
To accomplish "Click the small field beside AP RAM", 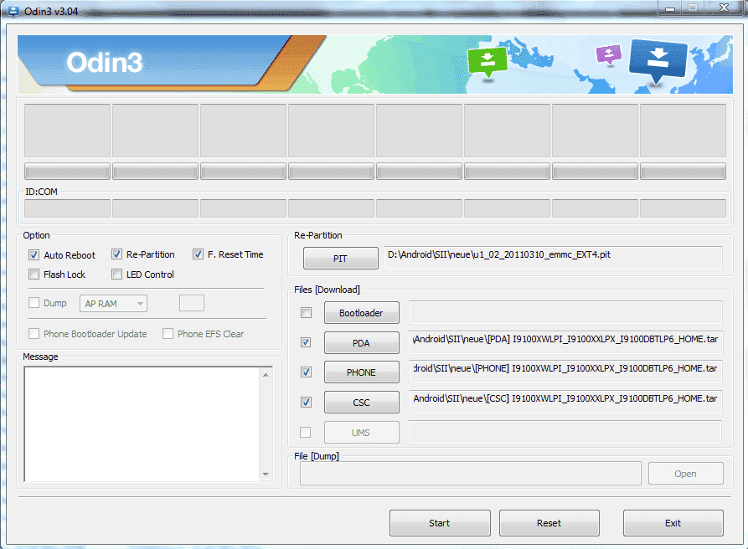I will 192,303.
